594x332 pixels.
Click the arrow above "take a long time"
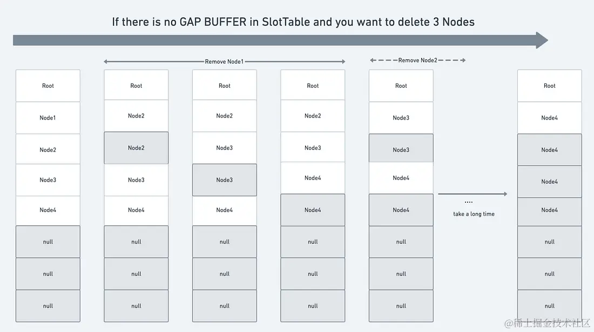tap(473, 194)
